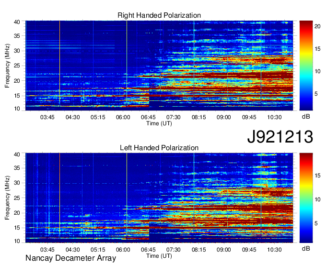Click the 06:45 time tick of the Right Handed plot
326x264 pixels.
pos(148,117)
